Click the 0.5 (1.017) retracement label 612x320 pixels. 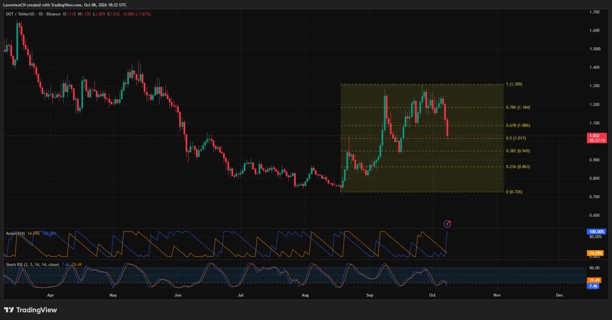point(516,138)
